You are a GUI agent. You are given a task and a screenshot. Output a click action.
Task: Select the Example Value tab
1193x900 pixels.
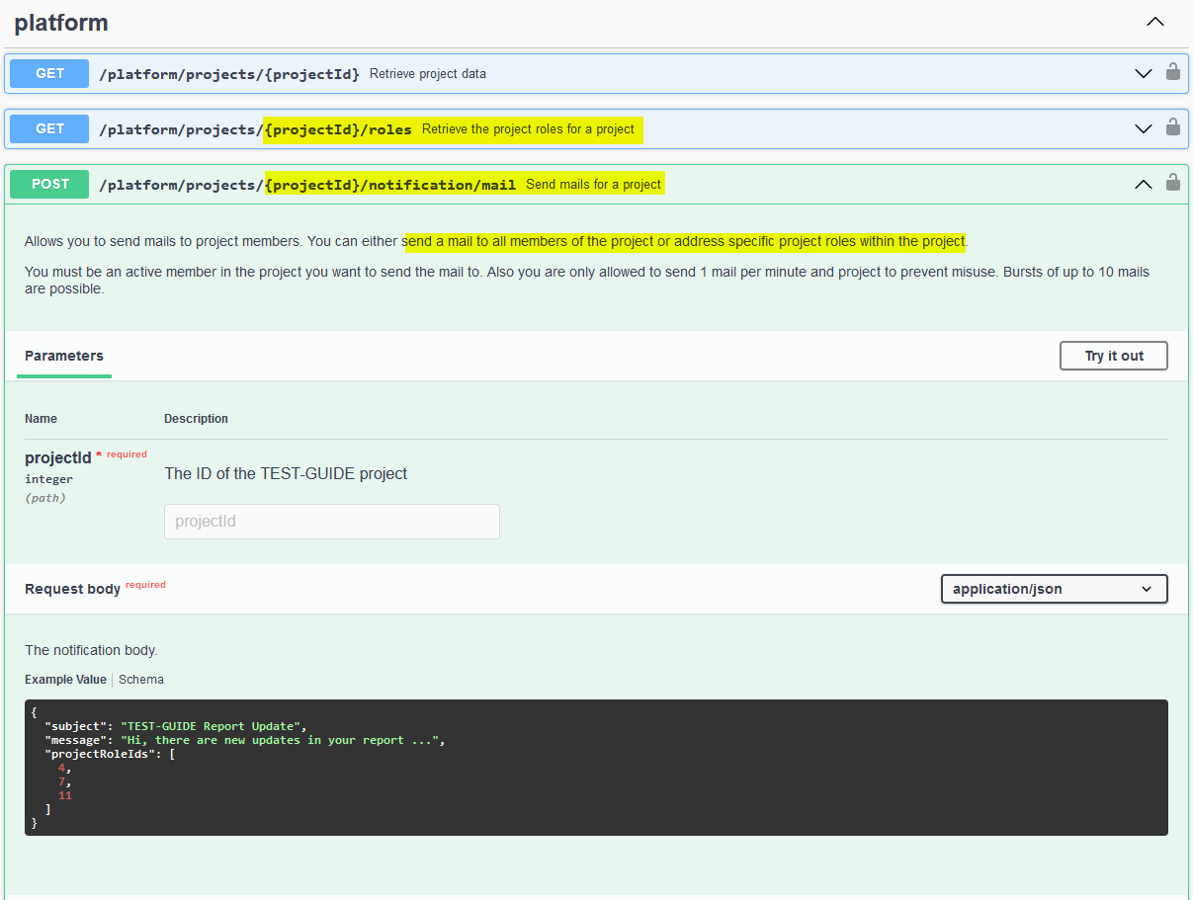click(65, 679)
